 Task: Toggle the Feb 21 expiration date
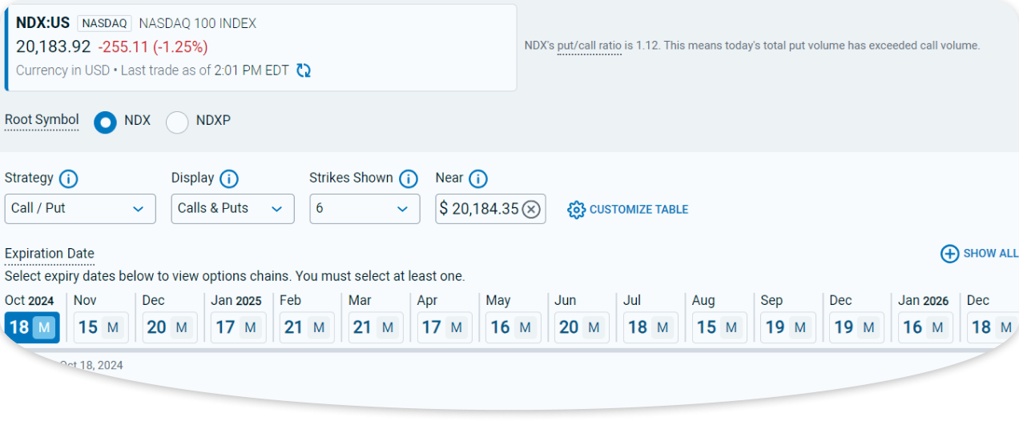pyautogui.click(x=307, y=327)
